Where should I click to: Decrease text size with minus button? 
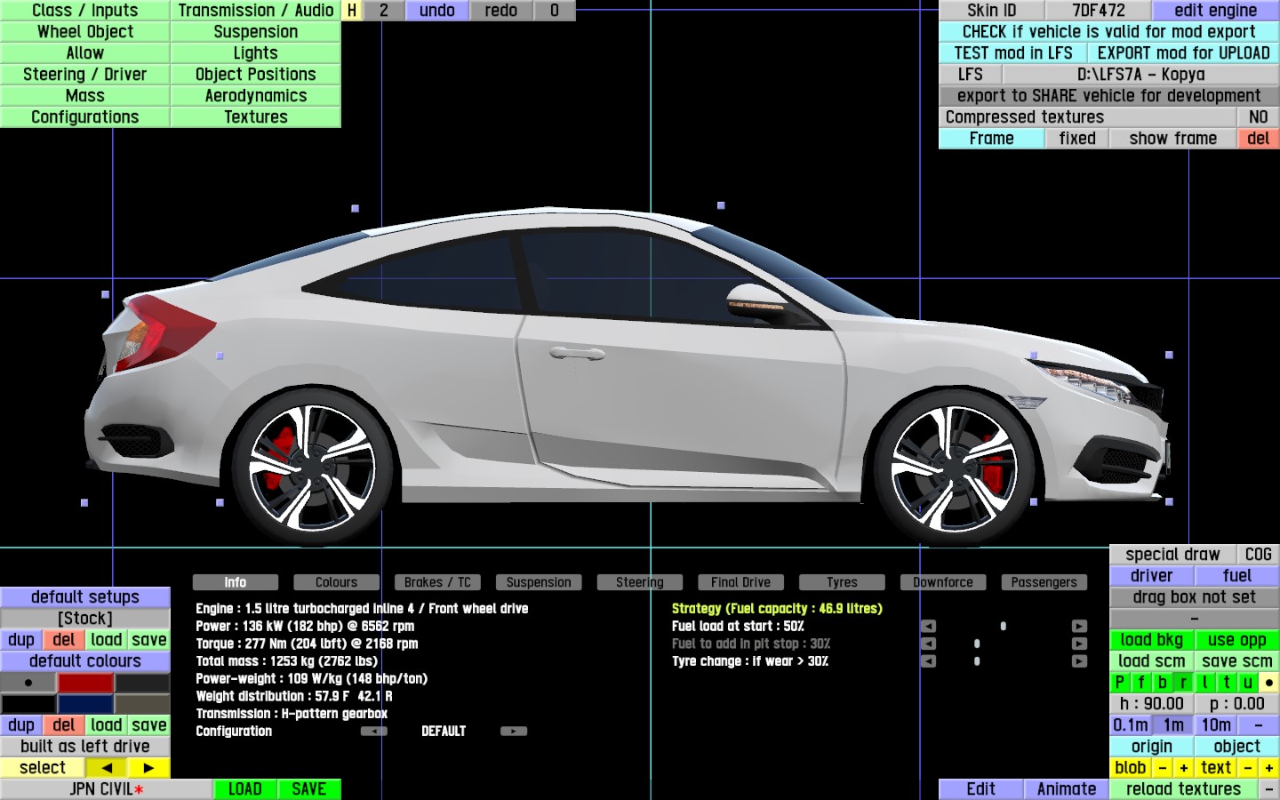pos(1248,768)
